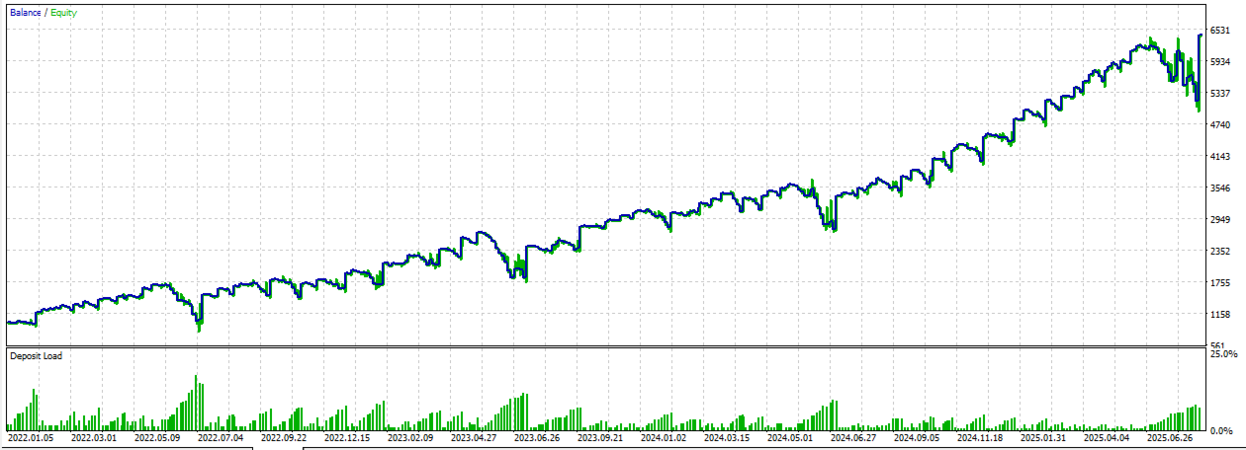1246x450 pixels.
Task: Select the 4740 balance axis value
Action: pyautogui.click(x=1219, y=125)
